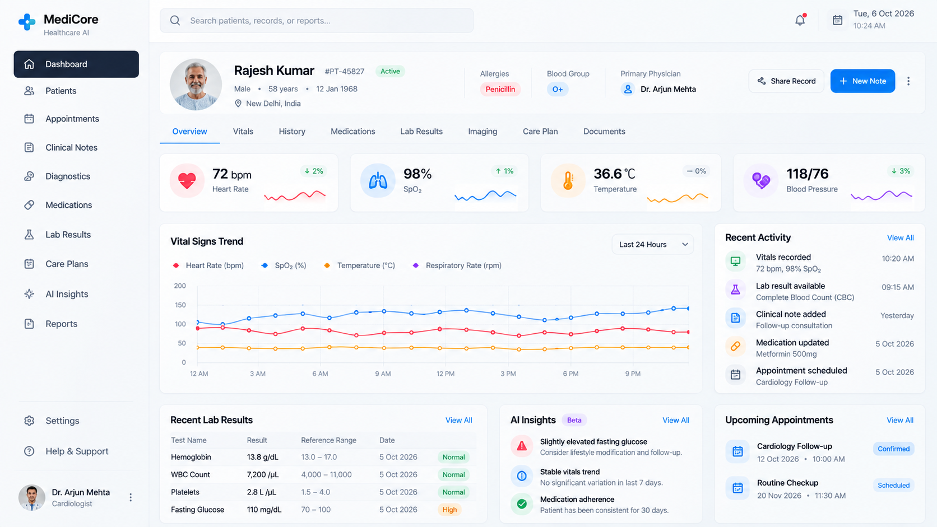Image resolution: width=937 pixels, height=527 pixels.
Task: Open Patients from the sidebar
Action: pos(76,91)
